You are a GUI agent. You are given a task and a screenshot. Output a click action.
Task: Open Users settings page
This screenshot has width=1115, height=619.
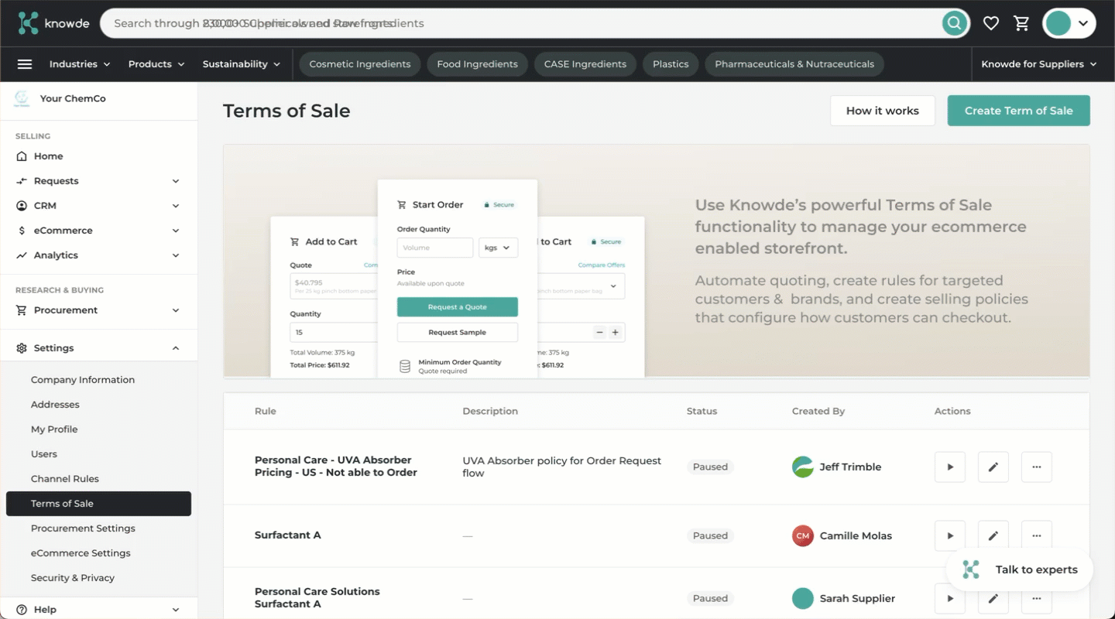(44, 454)
